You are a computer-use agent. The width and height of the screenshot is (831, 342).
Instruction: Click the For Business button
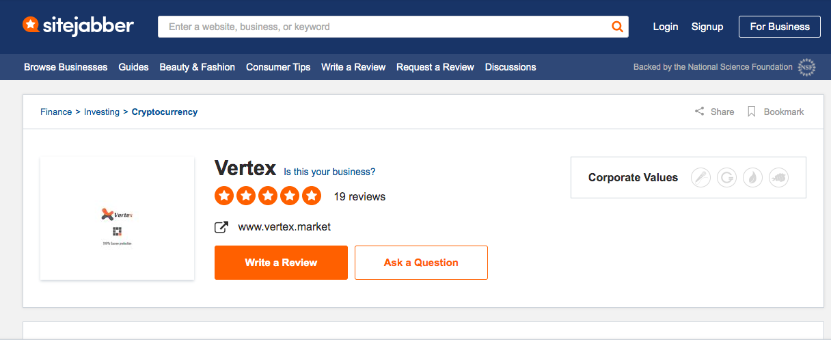(x=780, y=27)
